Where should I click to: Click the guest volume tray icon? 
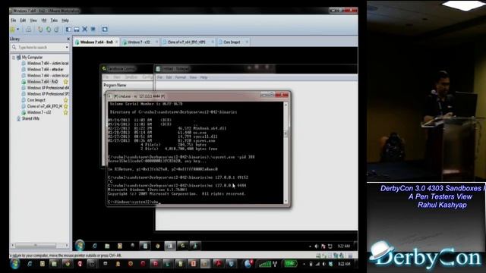click(317, 246)
